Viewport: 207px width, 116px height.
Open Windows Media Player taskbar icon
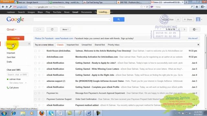click(32, 113)
